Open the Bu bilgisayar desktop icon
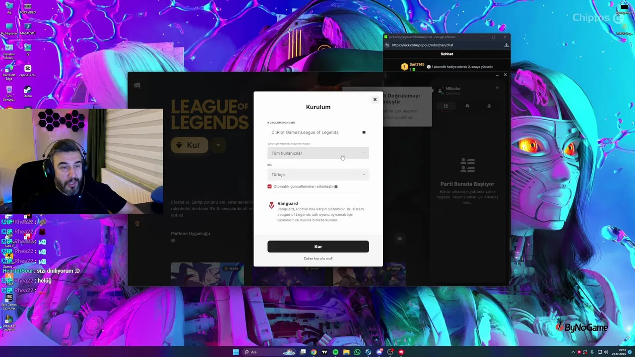635x357 pixels. (x=9, y=29)
